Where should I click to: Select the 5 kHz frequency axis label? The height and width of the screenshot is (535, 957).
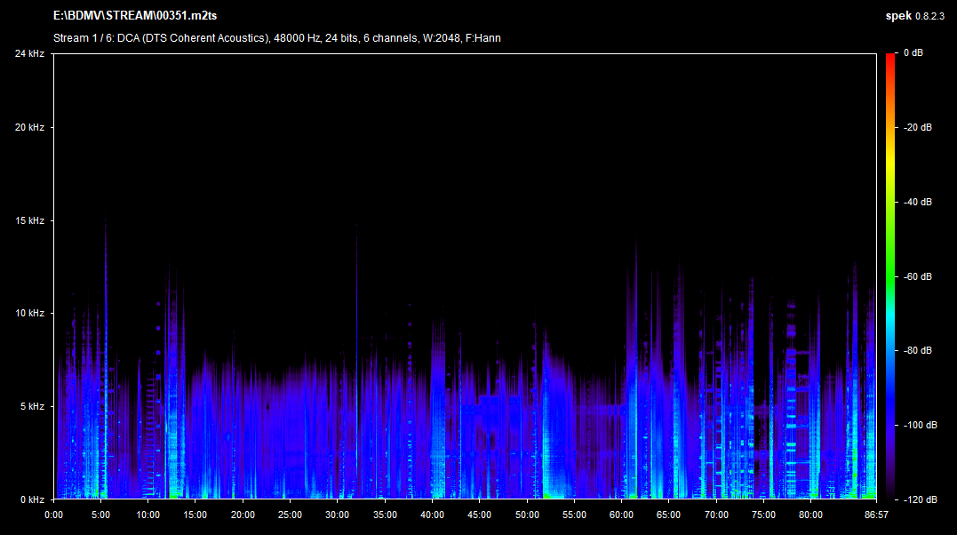32,406
